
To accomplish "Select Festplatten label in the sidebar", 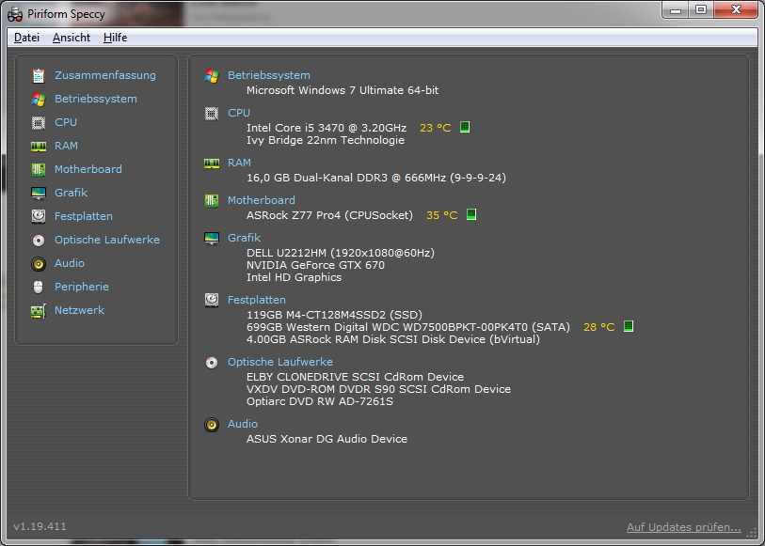I will coord(84,216).
